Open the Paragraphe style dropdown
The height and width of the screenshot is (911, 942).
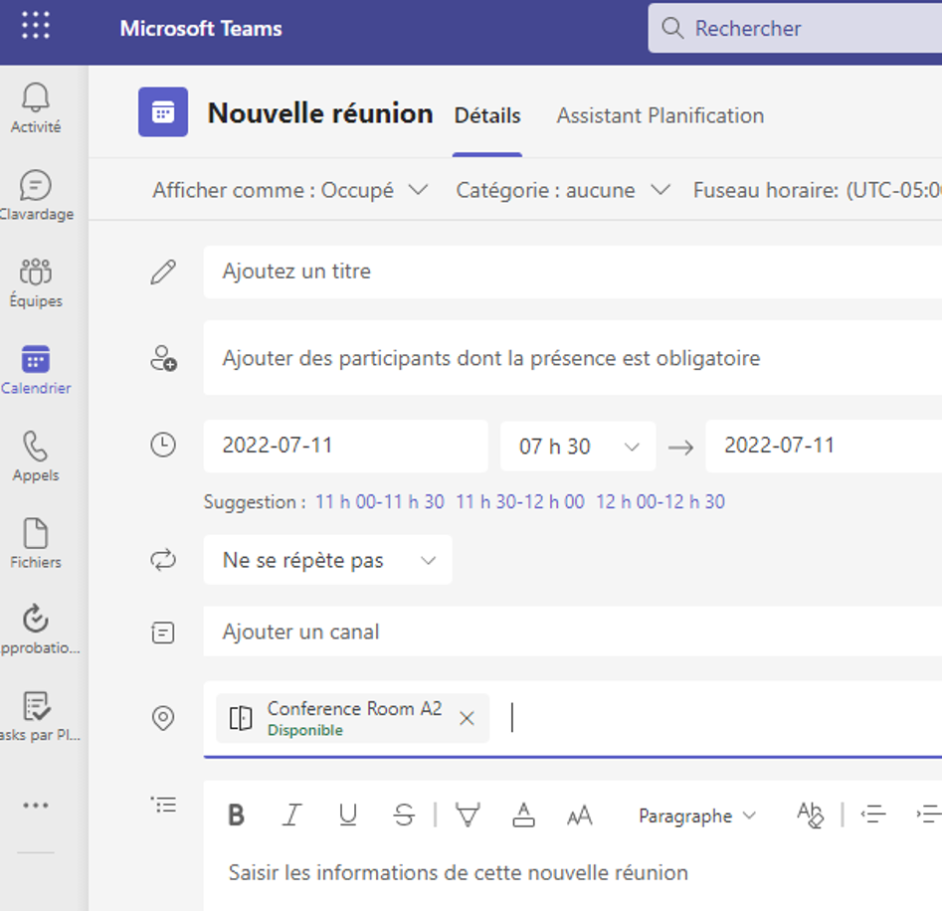pyautogui.click(x=697, y=816)
